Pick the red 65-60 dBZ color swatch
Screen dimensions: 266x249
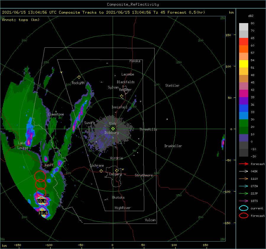(244, 42)
